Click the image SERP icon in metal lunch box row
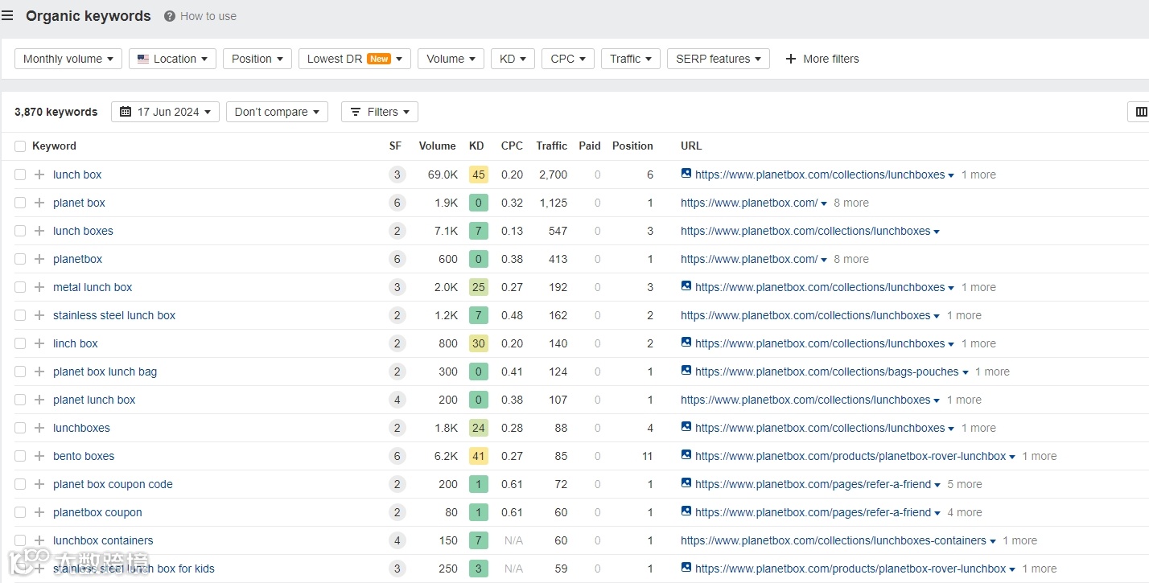 (686, 285)
